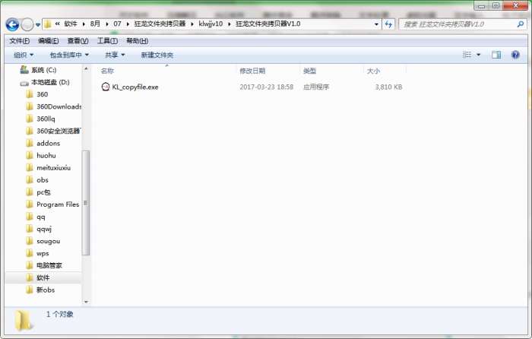The height and width of the screenshot is (339, 532).
Task: Click the klwjjv10 breadcrumb segment
Action: coord(211,24)
